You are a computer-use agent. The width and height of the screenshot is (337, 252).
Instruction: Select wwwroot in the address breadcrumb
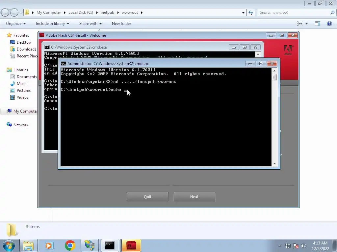pyautogui.click(x=130, y=12)
